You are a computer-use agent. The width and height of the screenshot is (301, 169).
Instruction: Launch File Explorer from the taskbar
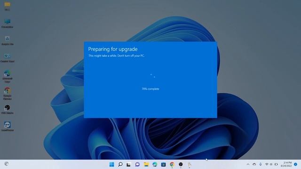pyautogui.click(x=146, y=164)
